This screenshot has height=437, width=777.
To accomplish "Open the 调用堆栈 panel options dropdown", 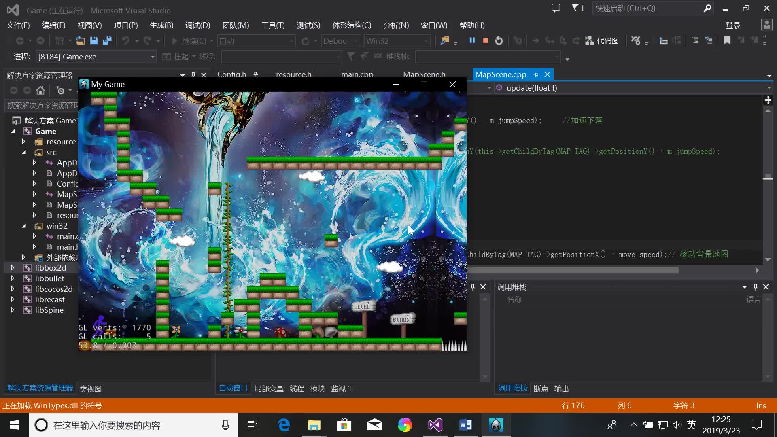I will 745,287.
